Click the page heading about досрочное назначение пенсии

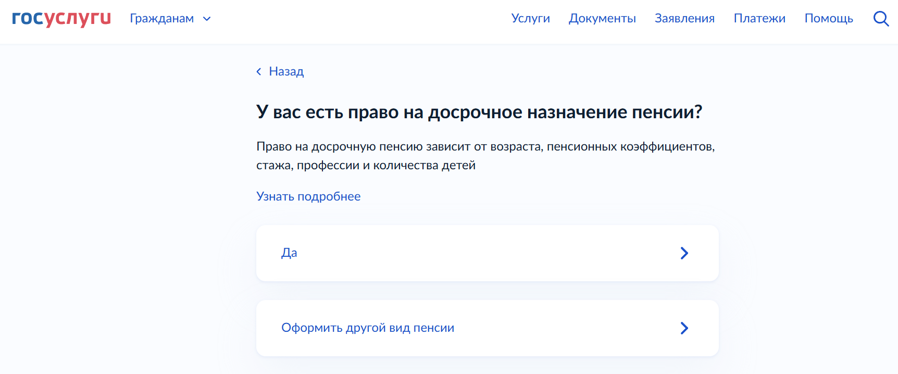tap(479, 112)
